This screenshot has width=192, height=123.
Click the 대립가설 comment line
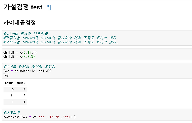coord(61,42)
